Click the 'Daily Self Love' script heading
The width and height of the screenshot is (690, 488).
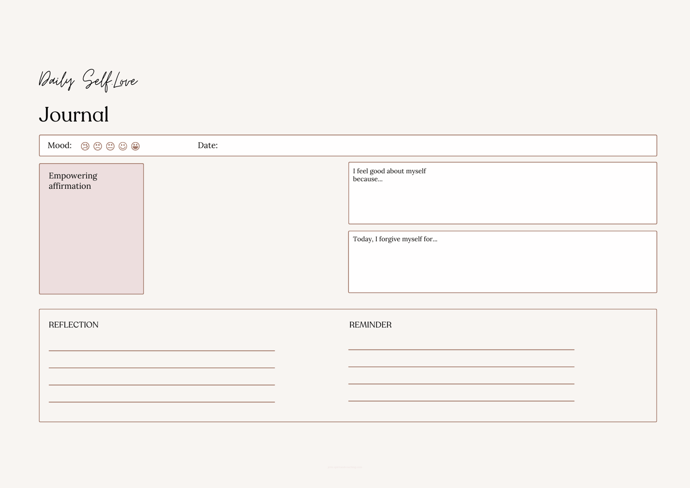point(88,81)
